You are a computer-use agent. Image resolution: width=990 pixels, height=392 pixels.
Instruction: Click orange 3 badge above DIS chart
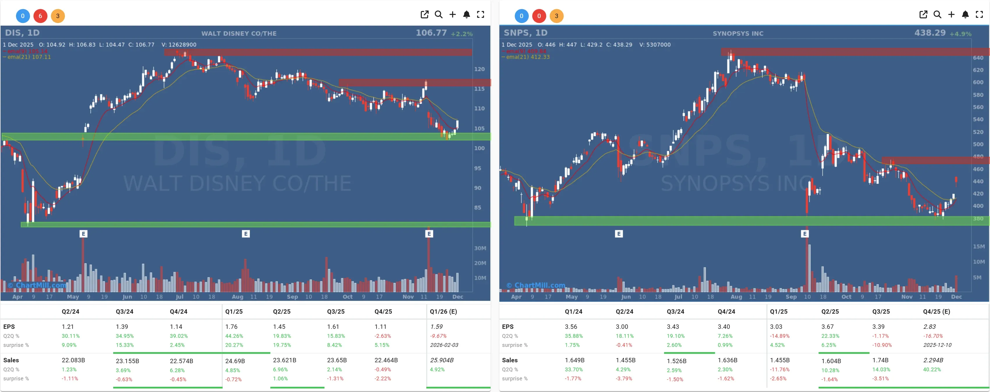(58, 16)
